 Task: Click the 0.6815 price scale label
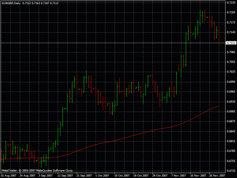click(231, 141)
